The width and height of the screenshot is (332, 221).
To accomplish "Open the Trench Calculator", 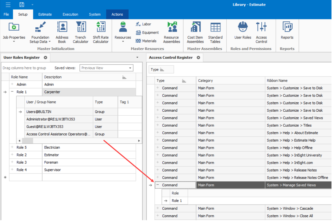I will [80, 32].
